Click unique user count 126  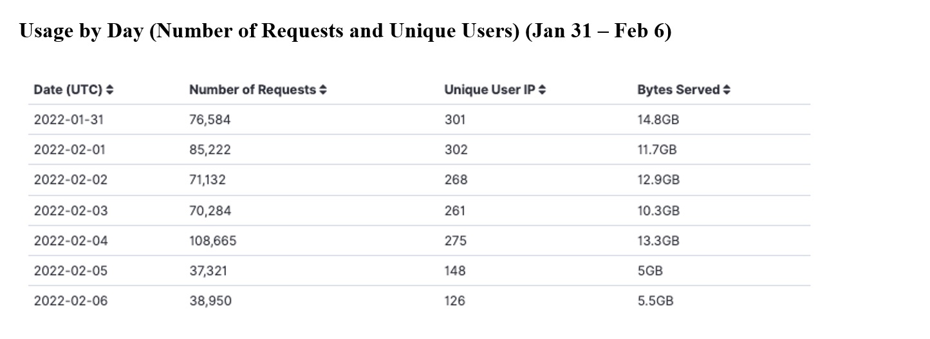pos(454,301)
